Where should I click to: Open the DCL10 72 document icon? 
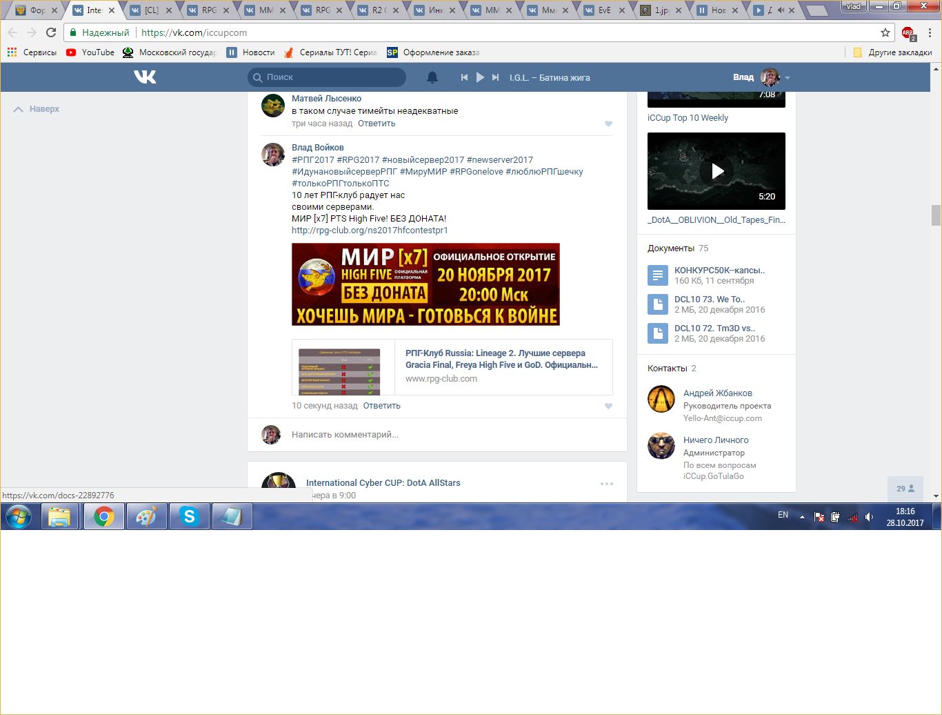pyautogui.click(x=658, y=333)
